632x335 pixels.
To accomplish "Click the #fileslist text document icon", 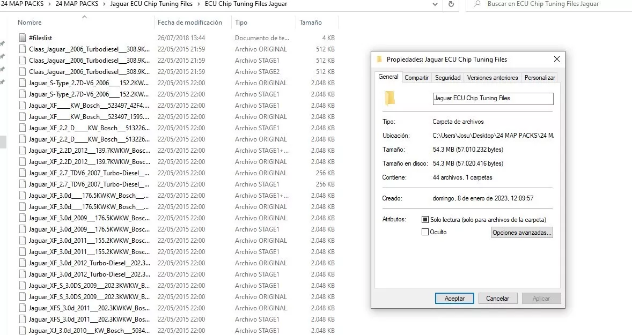I will pyautogui.click(x=23, y=38).
